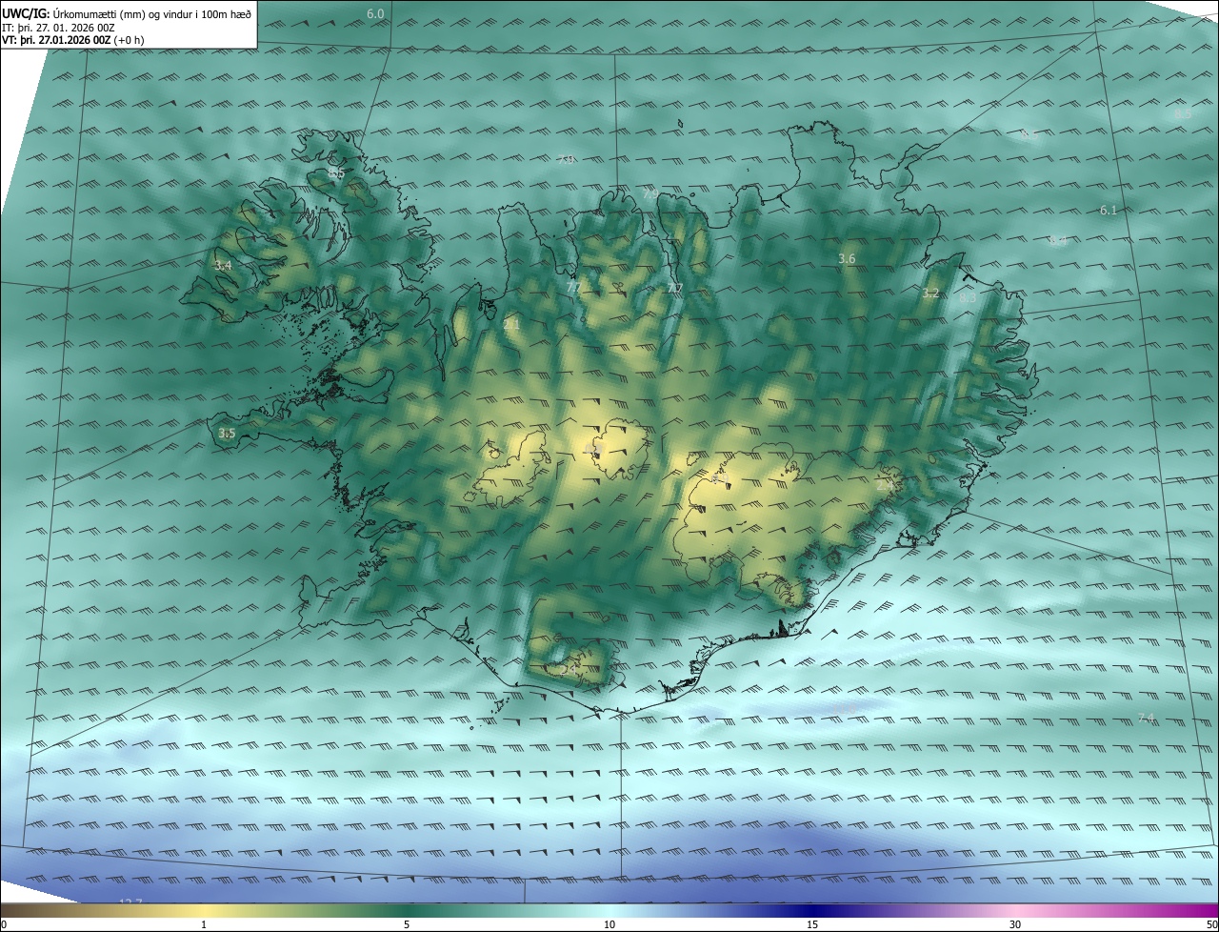Viewport: 1219px width, 932px height.
Task: Click the UWC/IG Úrkomumætti title line
Action: click(x=127, y=14)
